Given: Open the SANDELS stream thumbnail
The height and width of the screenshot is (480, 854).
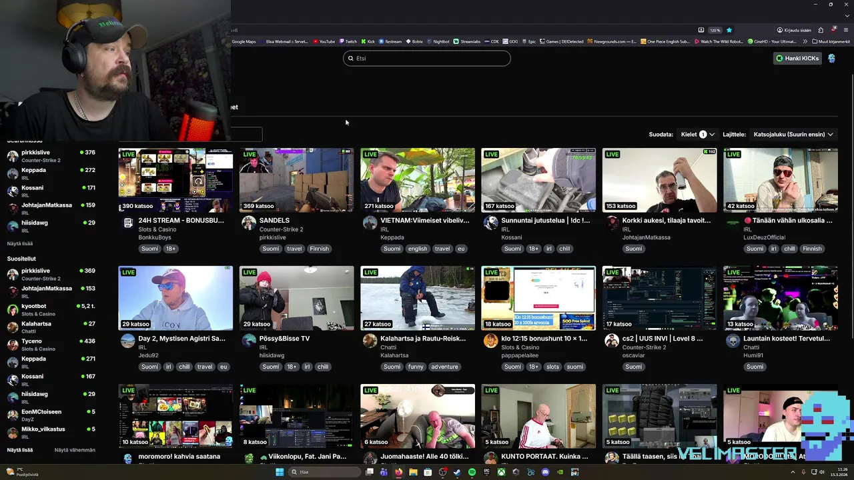Looking at the screenshot, I should (x=297, y=180).
